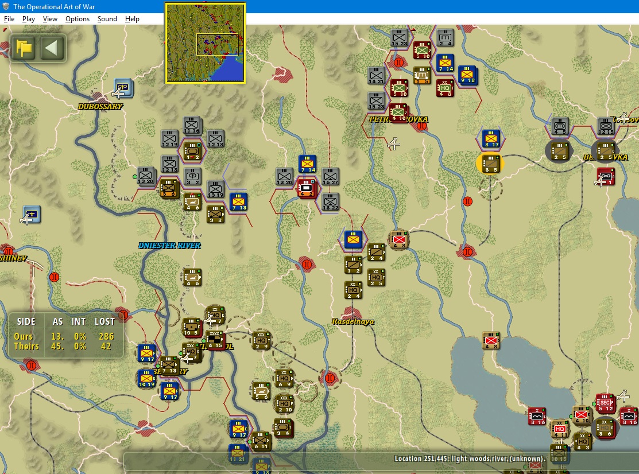Select gray infantry unit 16 27
Viewport: 639px width, 474px height.
pyautogui.click(x=330, y=177)
